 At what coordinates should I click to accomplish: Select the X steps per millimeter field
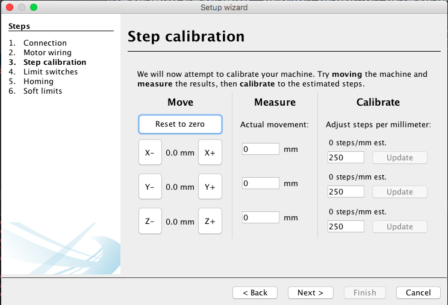(346, 157)
